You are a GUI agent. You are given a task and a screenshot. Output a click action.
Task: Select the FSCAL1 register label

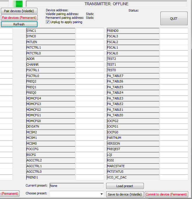[133, 48]
